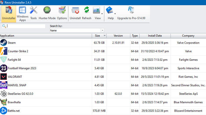This screenshot has width=206, height=115.
Task: Select the Farlight 84 row name
Action: (14, 60)
